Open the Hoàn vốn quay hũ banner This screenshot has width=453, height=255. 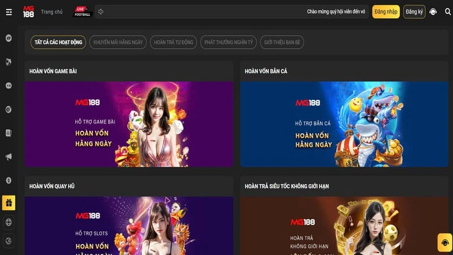pos(129,226)
